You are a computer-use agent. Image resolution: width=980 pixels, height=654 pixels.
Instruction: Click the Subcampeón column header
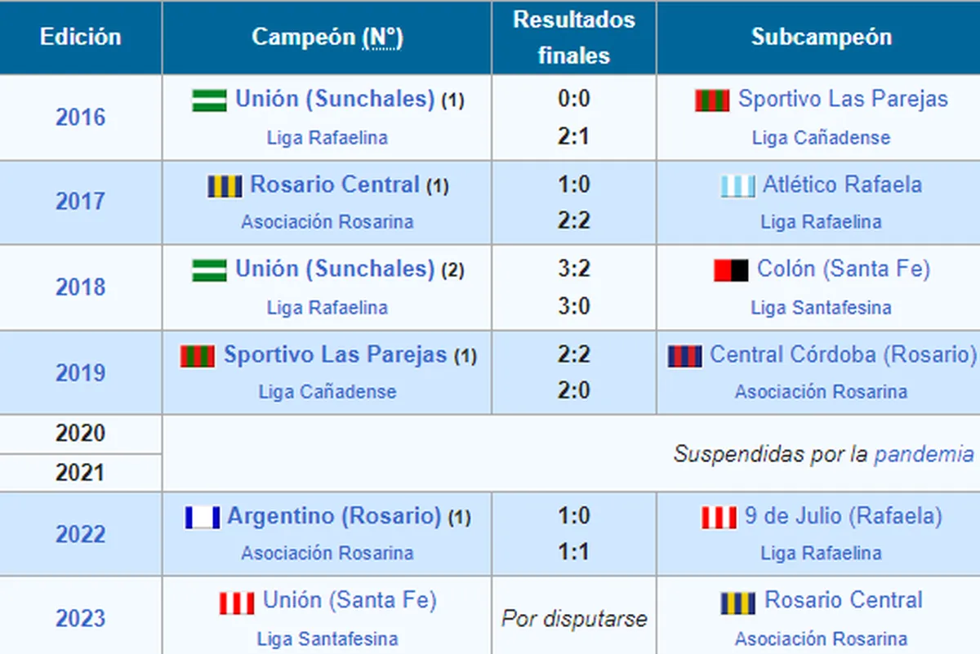(x=821, y=37)
